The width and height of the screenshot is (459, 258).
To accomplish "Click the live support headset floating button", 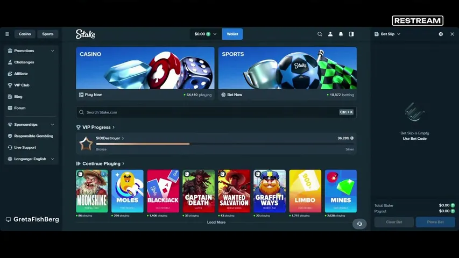I will [x=359, y=224].
